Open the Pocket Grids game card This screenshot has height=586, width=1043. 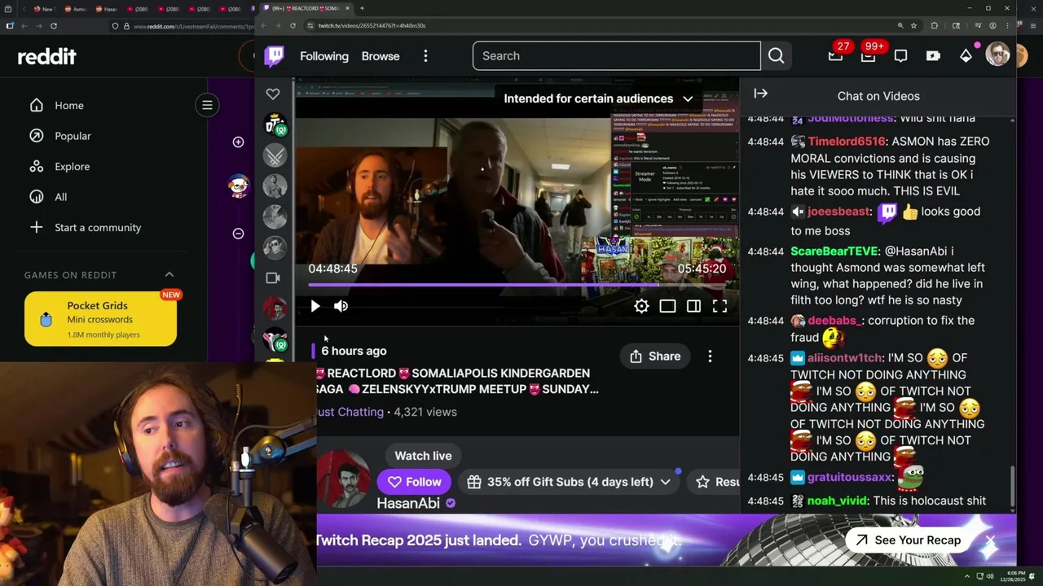pos(100,319)
